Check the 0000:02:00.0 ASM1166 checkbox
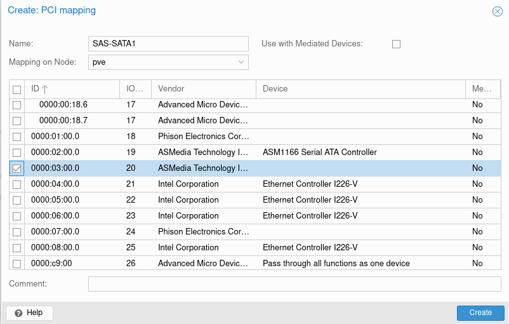Image resolution: width=509 pixels, height=324 pixels. tap(17, 152)
